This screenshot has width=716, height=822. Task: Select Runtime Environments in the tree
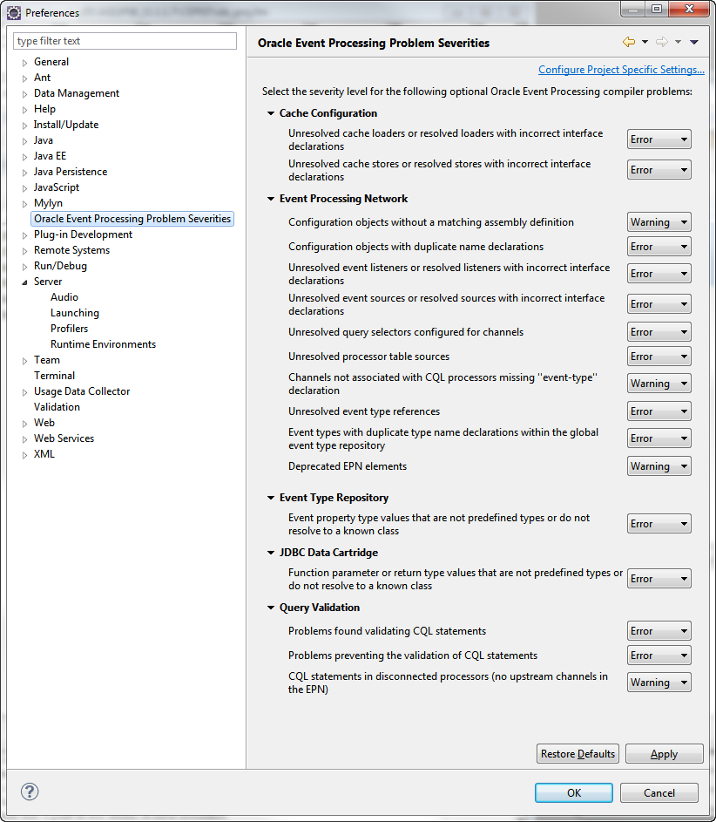(103, 344)
